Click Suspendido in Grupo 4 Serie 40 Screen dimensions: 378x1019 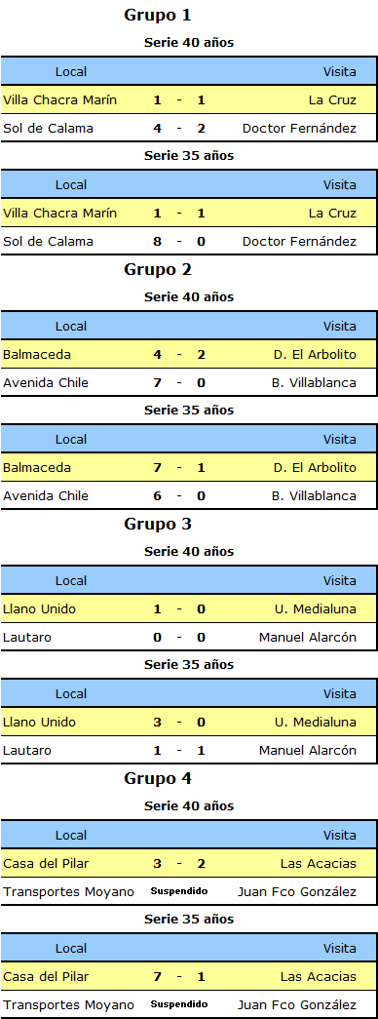coord(179,891)
